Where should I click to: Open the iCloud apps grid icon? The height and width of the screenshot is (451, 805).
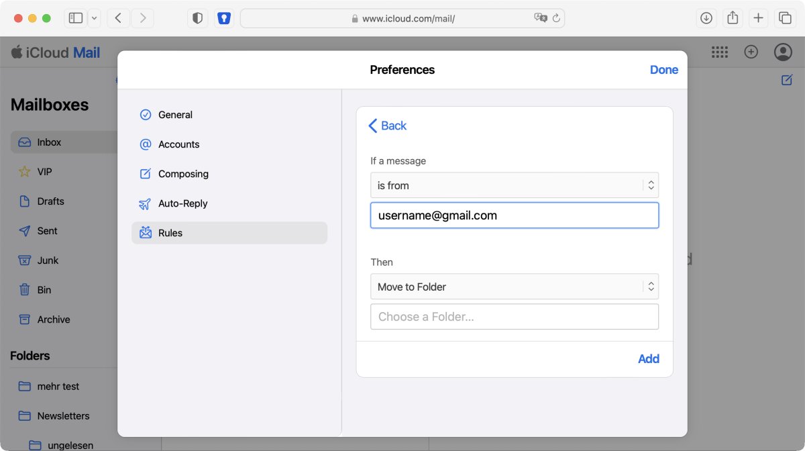[x=720, y=52]
